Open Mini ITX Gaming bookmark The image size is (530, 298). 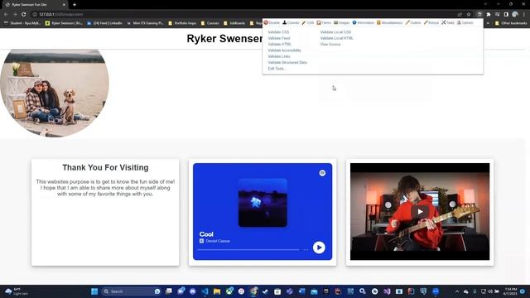[x=146, y=23]
